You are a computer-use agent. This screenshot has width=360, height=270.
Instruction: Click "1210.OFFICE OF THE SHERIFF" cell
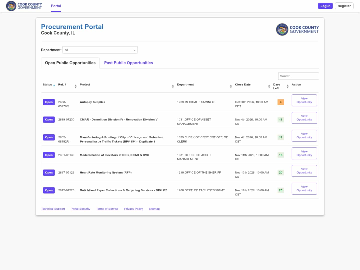pyautogui.click(x=199, y=172)
